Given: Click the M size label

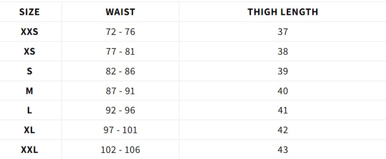Looking at the screenshot, I should pyautogui.click(x=29, y=91).
